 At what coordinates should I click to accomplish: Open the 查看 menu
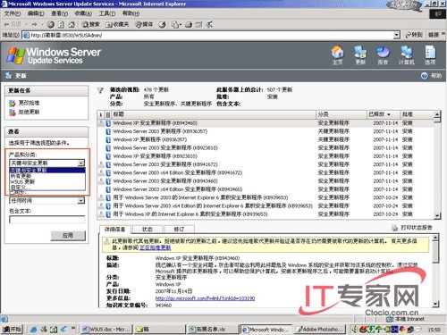60,13
